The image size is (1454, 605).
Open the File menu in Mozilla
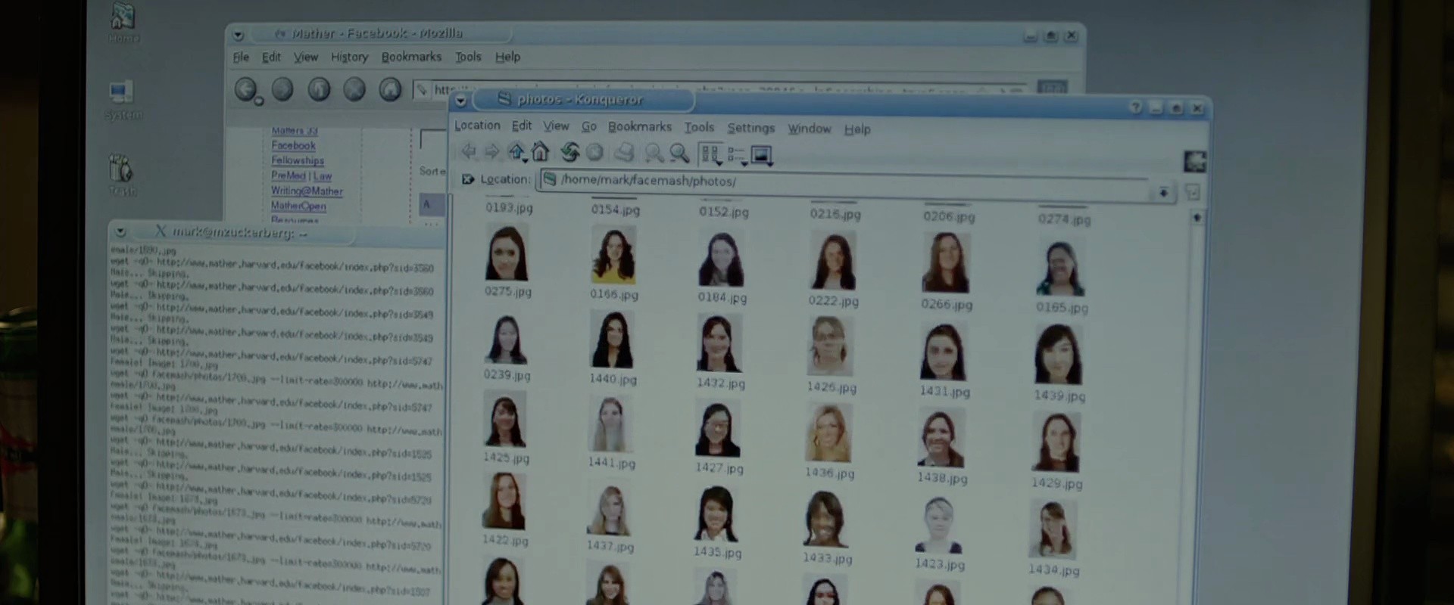pos(241,57)
